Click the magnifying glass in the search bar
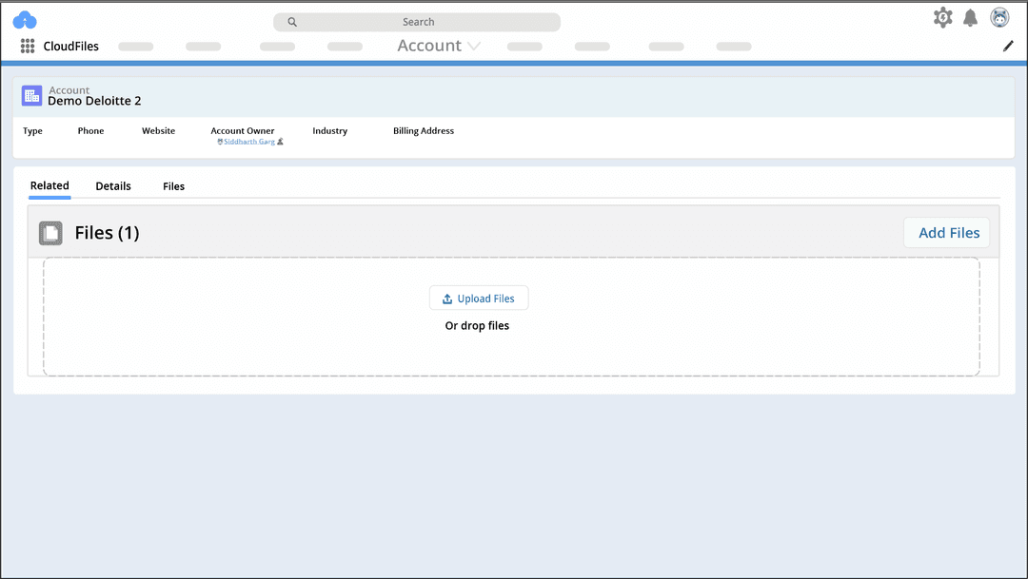1028x579 pixels. point(291,21)
